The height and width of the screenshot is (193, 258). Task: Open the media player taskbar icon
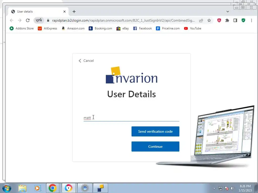click(x=37, y=188)
